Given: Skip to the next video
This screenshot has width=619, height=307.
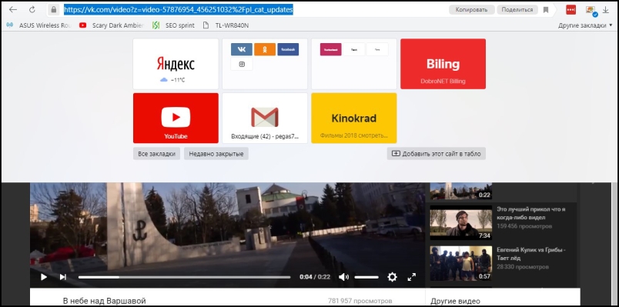Looking at the screenshot, I should (63, 277).
